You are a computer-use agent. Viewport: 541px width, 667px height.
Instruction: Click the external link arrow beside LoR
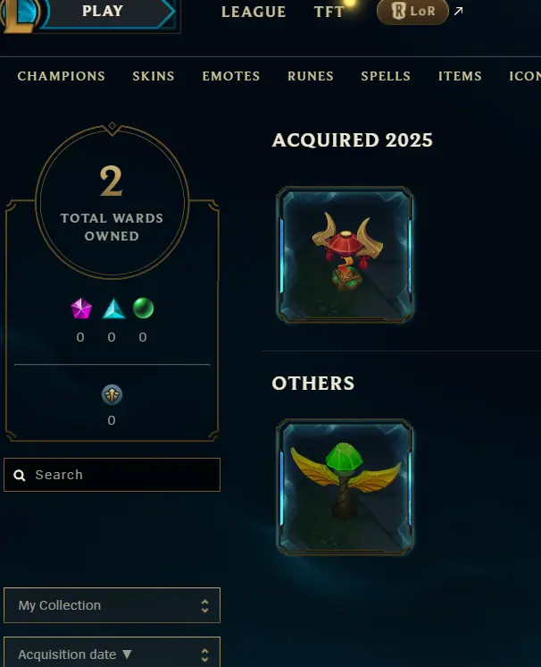point(458,11)
